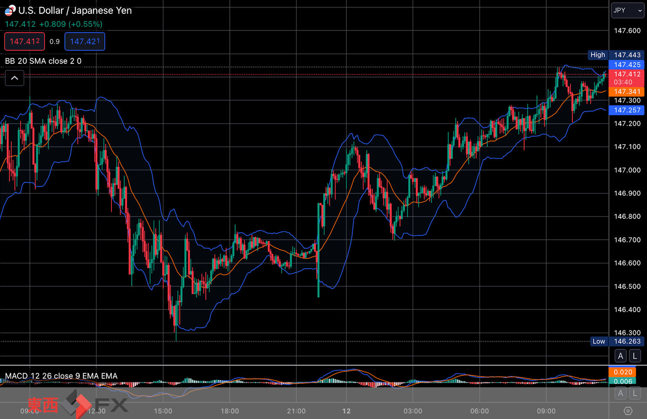Click the Low 146.263 price label
The width and height of the screenshot is (647, 419).
(617, 341)
